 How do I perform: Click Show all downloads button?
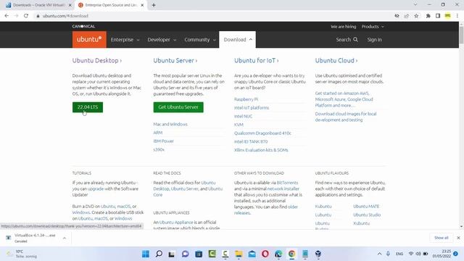point(442,238)
